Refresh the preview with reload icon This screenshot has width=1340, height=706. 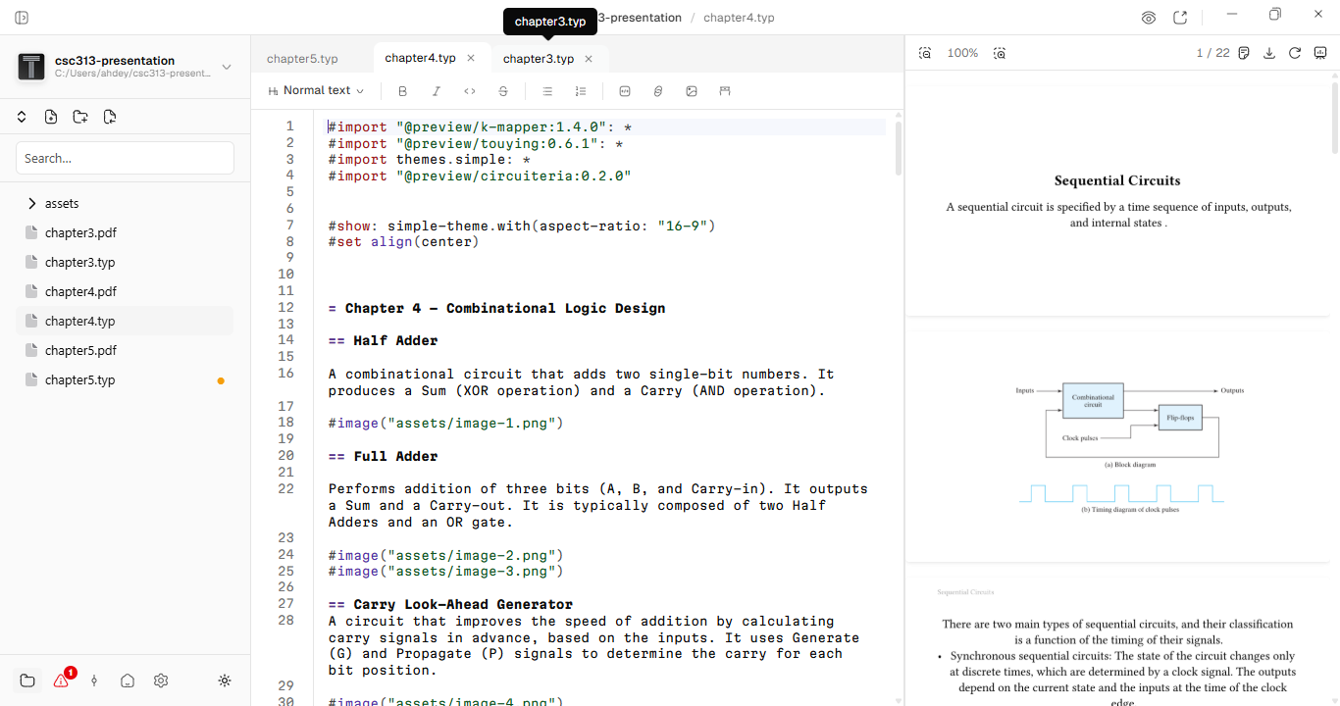click(1295, 53)
